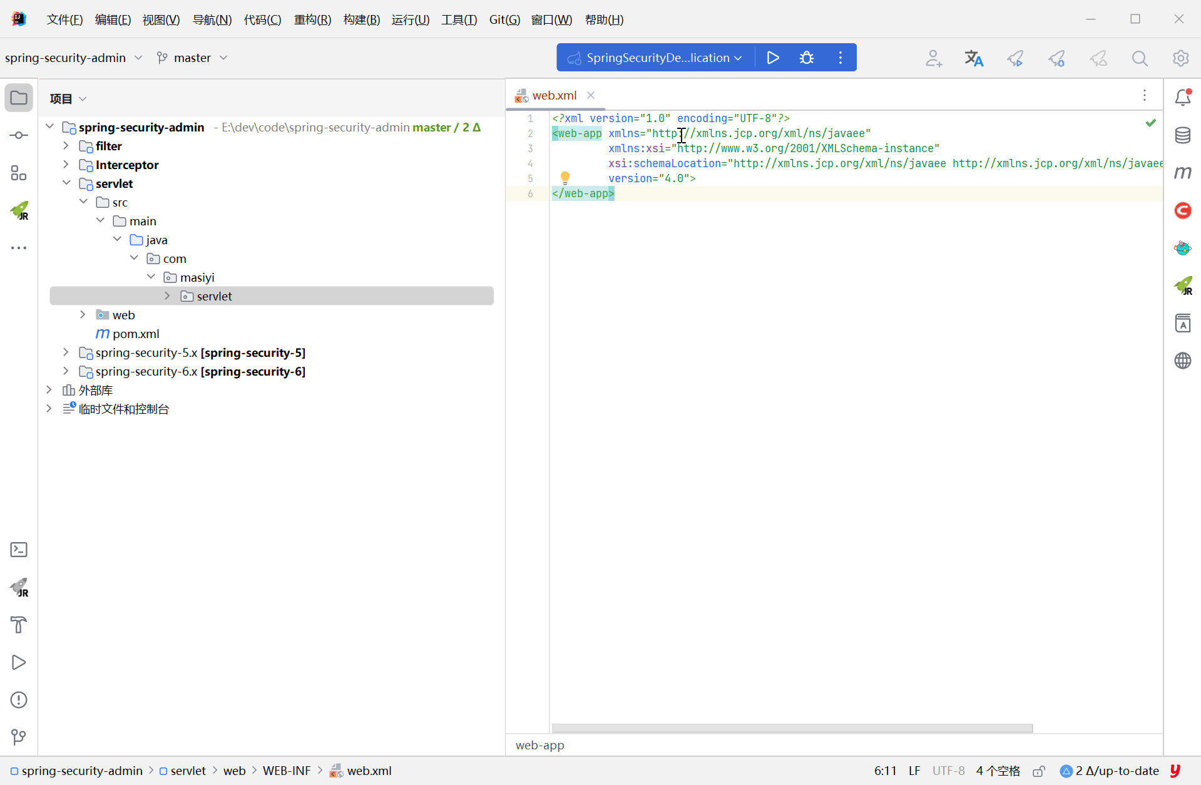
Task: Click the intention lightbulb on line 5
Action: coord(565,177)
